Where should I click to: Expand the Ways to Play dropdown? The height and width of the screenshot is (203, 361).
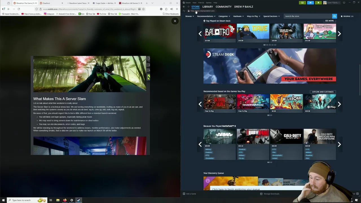[254, 16]
